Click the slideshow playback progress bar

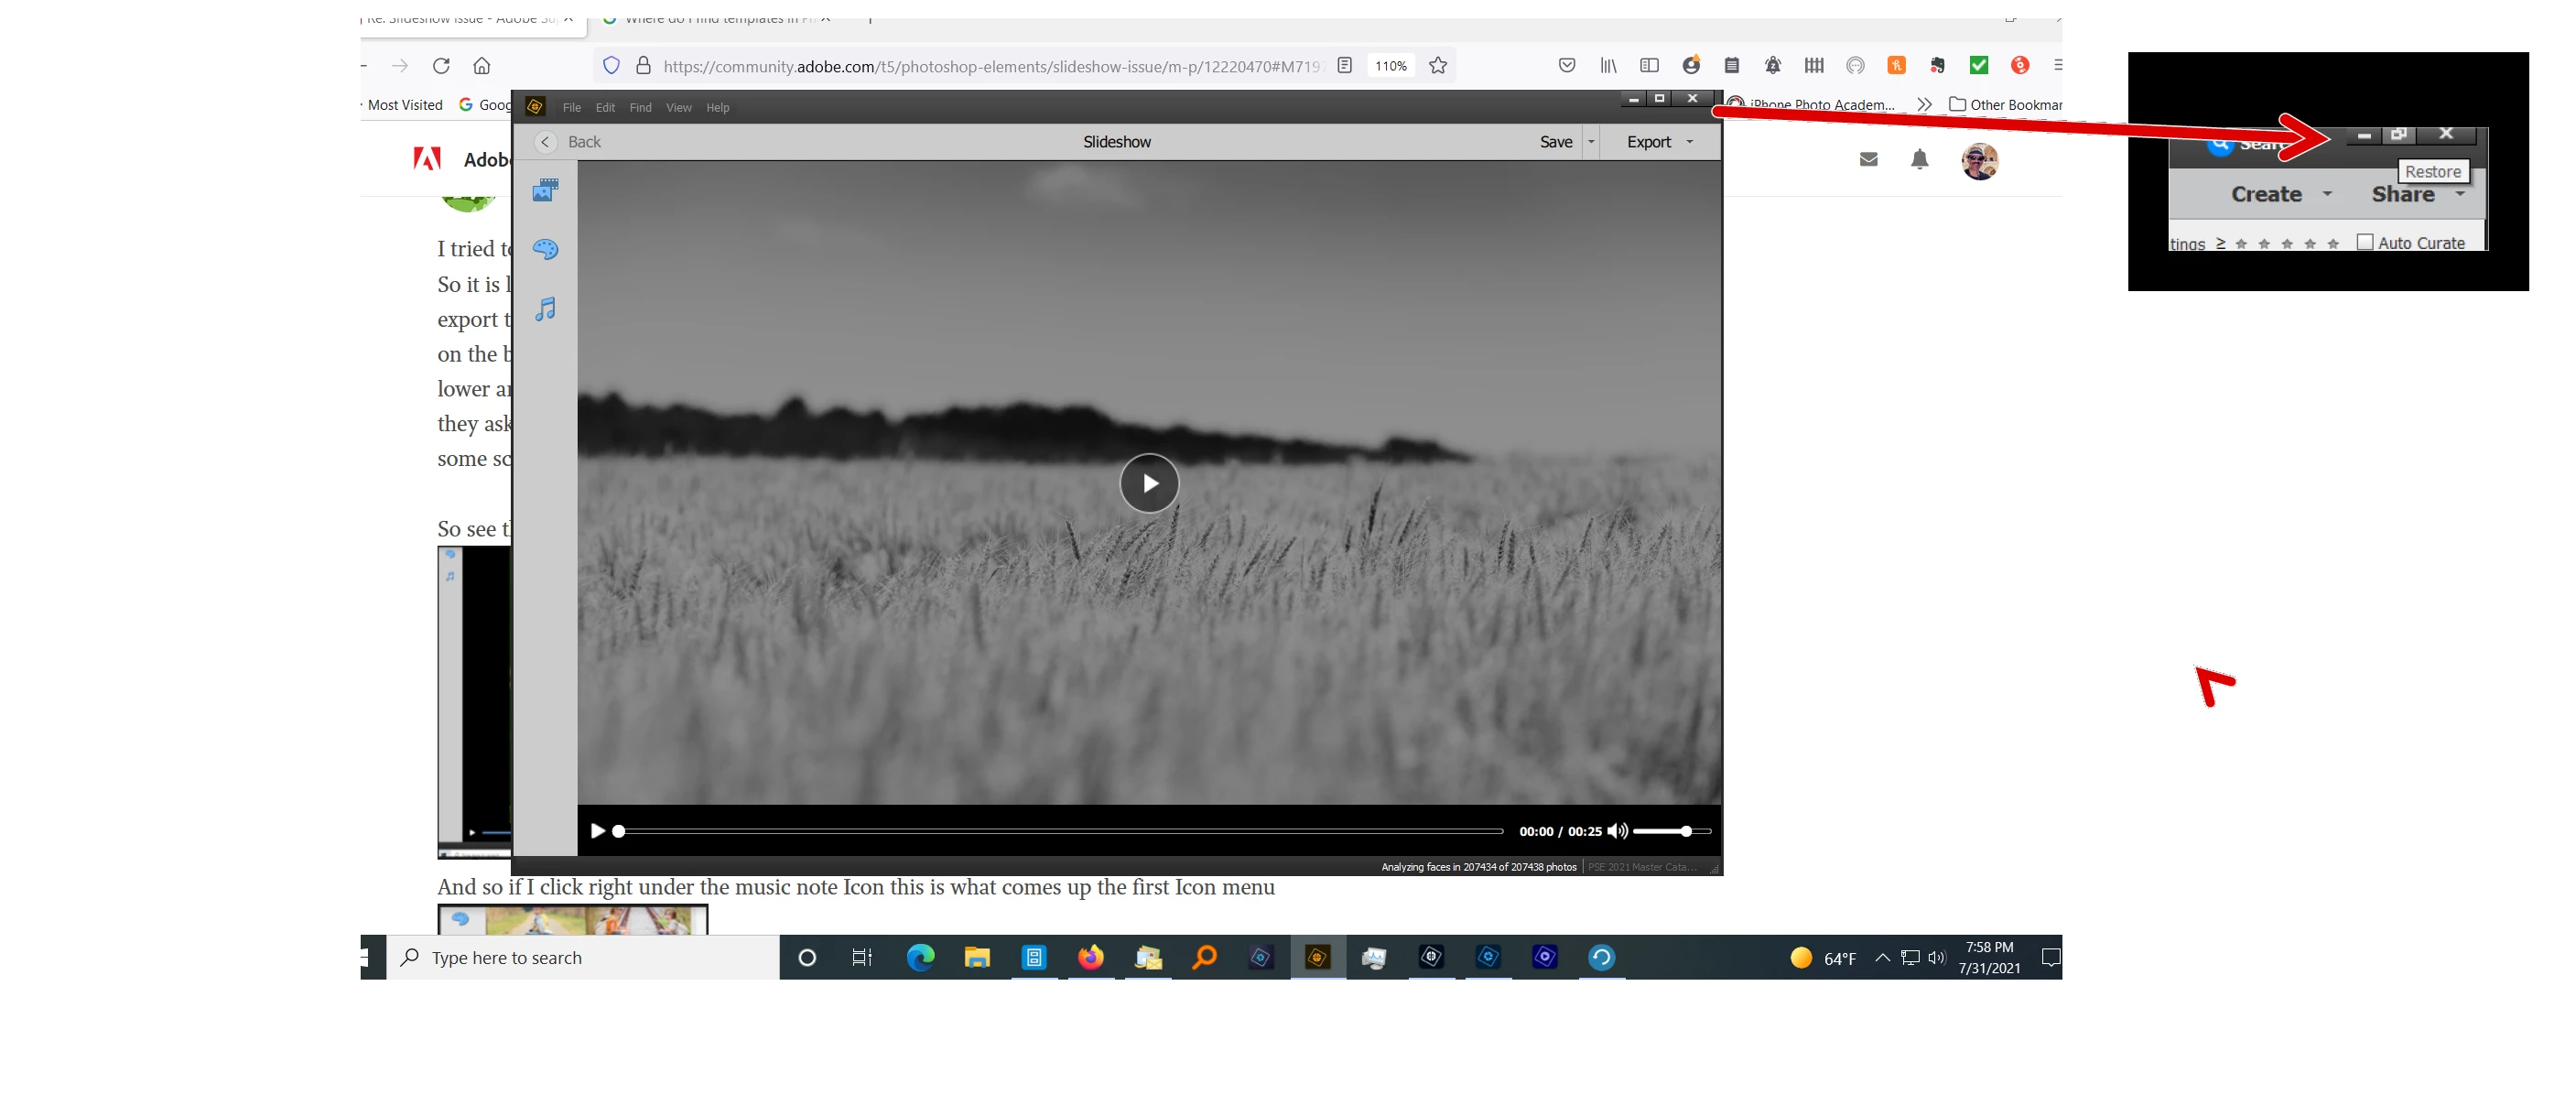point(1060,831)
